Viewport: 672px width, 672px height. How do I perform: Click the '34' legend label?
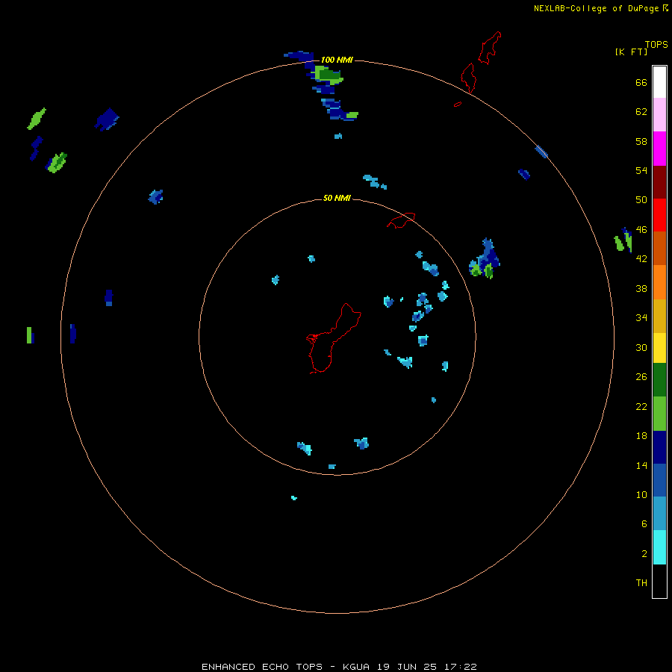(x=641, y=318)
